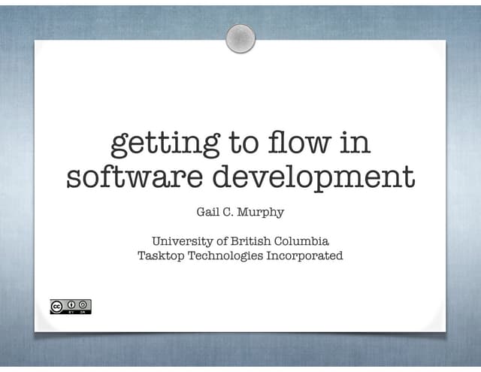481x372 pixels.
Task: Click the 'BY' label under license icons
Action: [71, 311]
